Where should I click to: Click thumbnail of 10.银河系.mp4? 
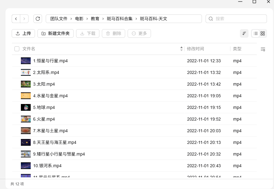(26, 166)
